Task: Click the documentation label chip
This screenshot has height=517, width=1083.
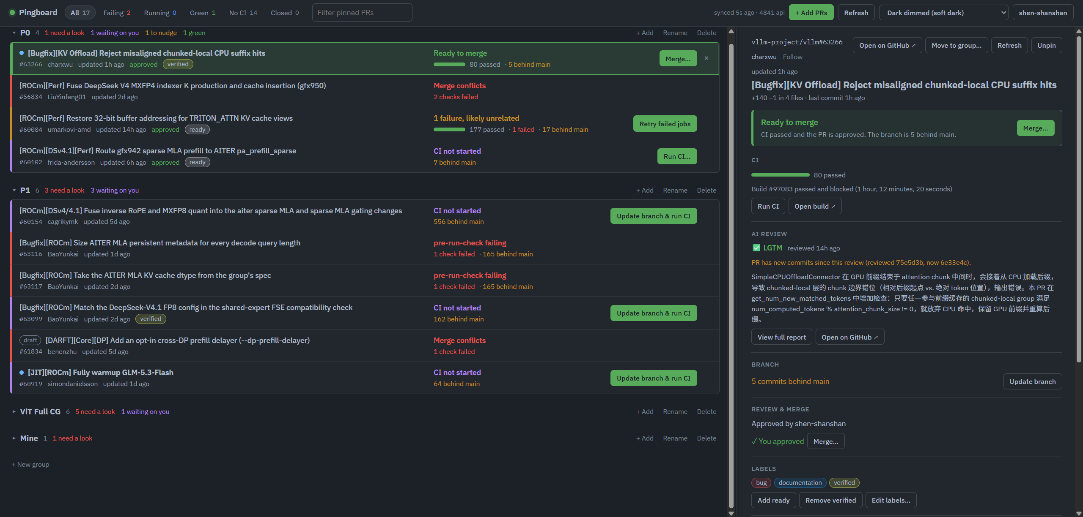Action: pos(800,483)
